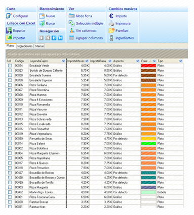This screenshot has width=194, height=215.
Task: Click the teal swatch for Bocadillo de Beicon
Action: tap(148, 173)
